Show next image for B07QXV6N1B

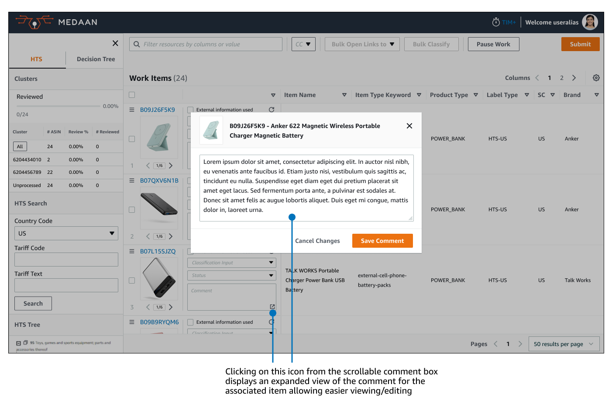pyautogui.click(x=171, y=236)
